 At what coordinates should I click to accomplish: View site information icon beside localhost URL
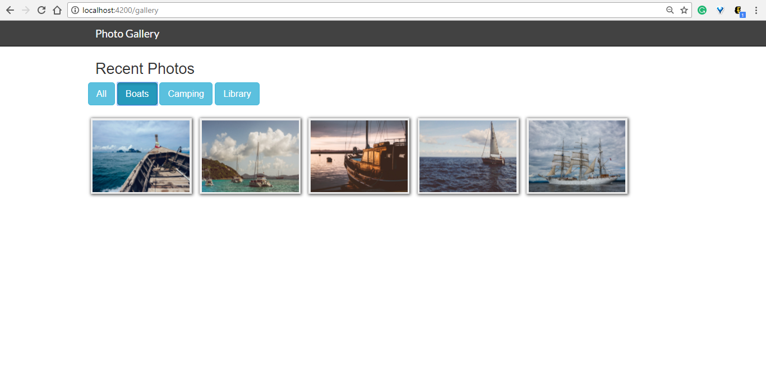(x=75, y=10)
